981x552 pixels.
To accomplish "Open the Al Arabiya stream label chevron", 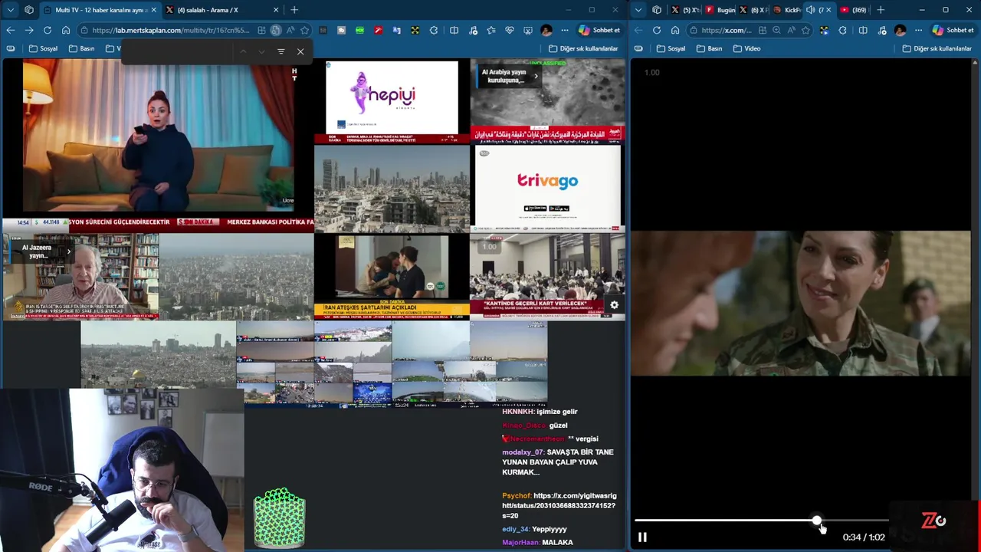I will [x=536, y=76].
